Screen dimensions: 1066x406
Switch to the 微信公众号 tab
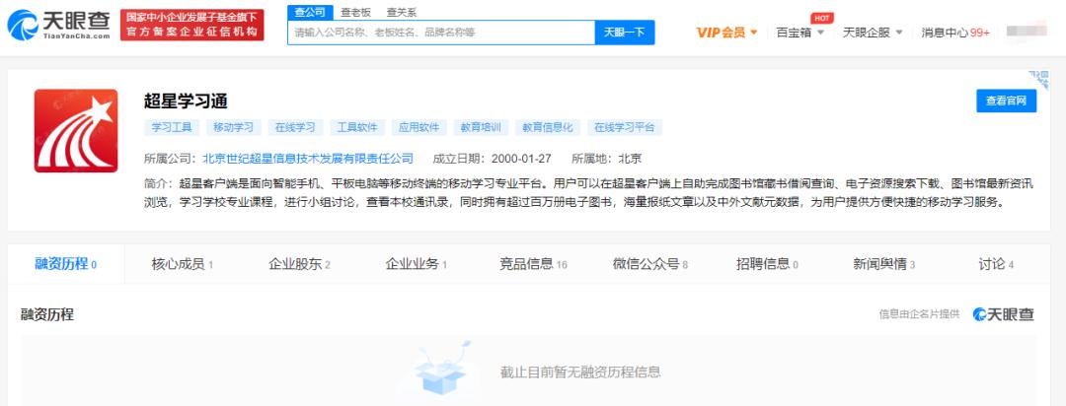coord(649,264)
